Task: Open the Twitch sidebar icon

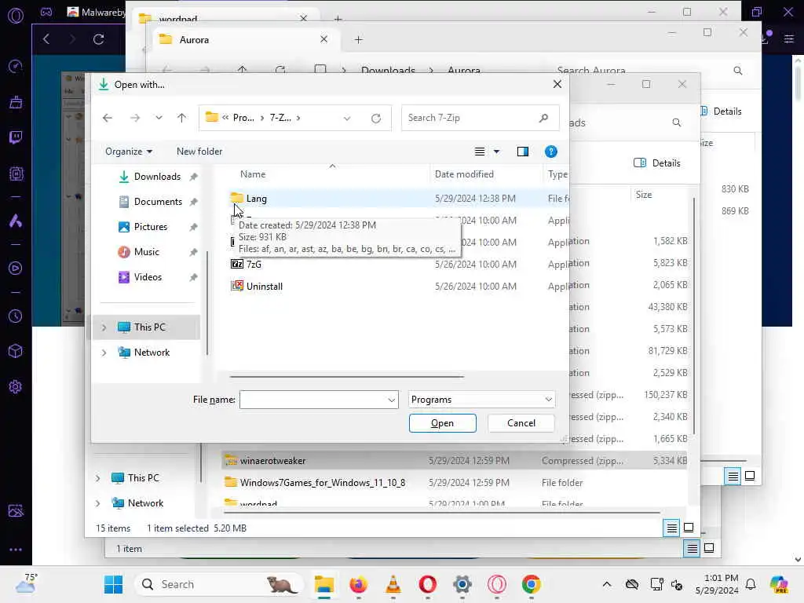Action: pyautogui.click(x=16, y=137)
